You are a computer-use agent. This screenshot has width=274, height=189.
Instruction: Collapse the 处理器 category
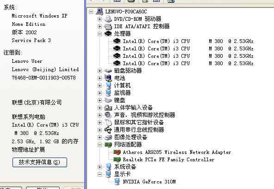(x=100, y=34)
